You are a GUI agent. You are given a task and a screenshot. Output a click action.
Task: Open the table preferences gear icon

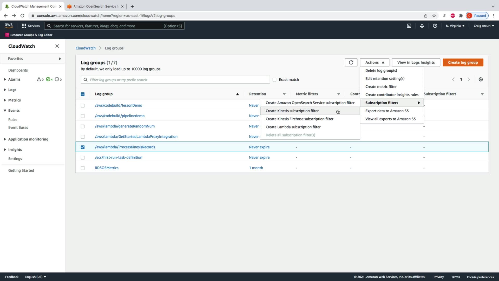(481, 80)
